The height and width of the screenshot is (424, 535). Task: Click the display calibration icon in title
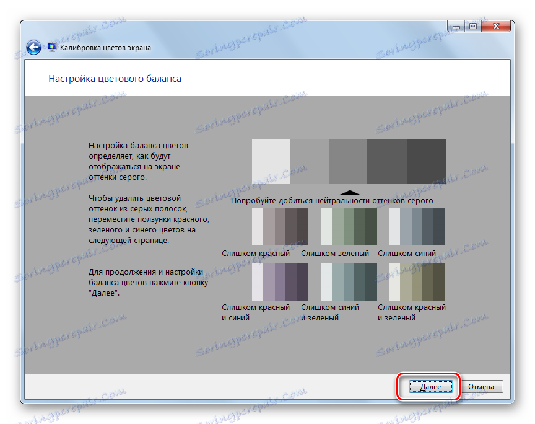click(52, 48)
